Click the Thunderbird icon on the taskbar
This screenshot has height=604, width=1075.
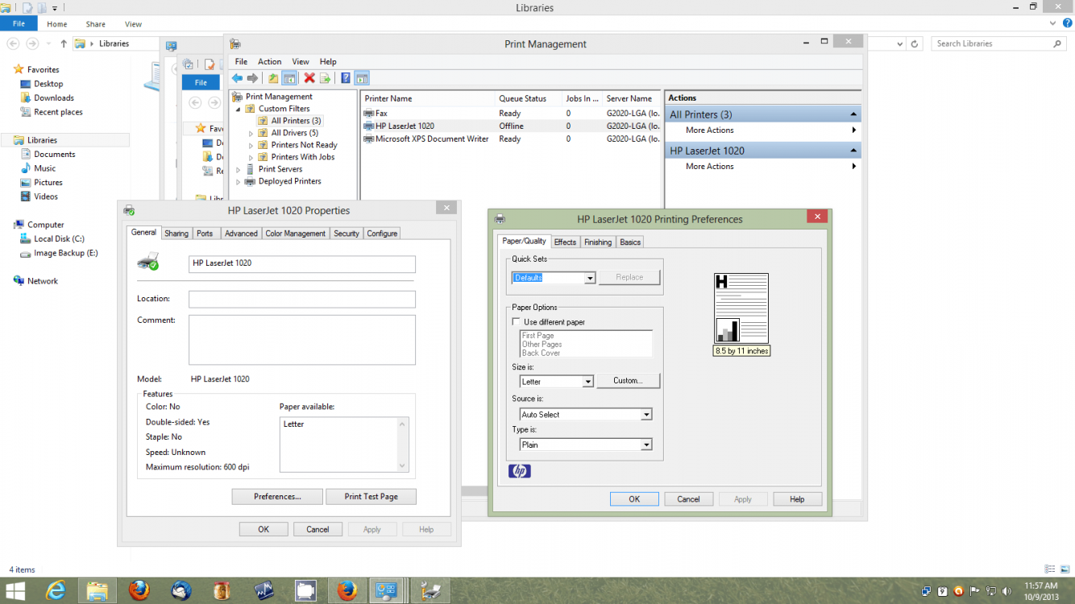point(181,590)
